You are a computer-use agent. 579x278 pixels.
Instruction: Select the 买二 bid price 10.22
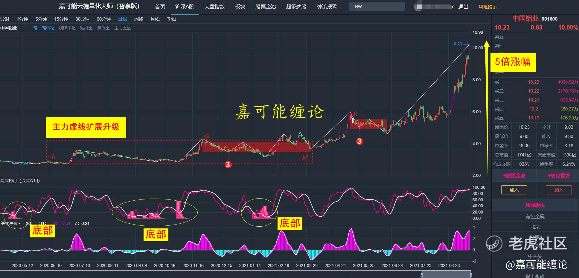coord(534,91)
